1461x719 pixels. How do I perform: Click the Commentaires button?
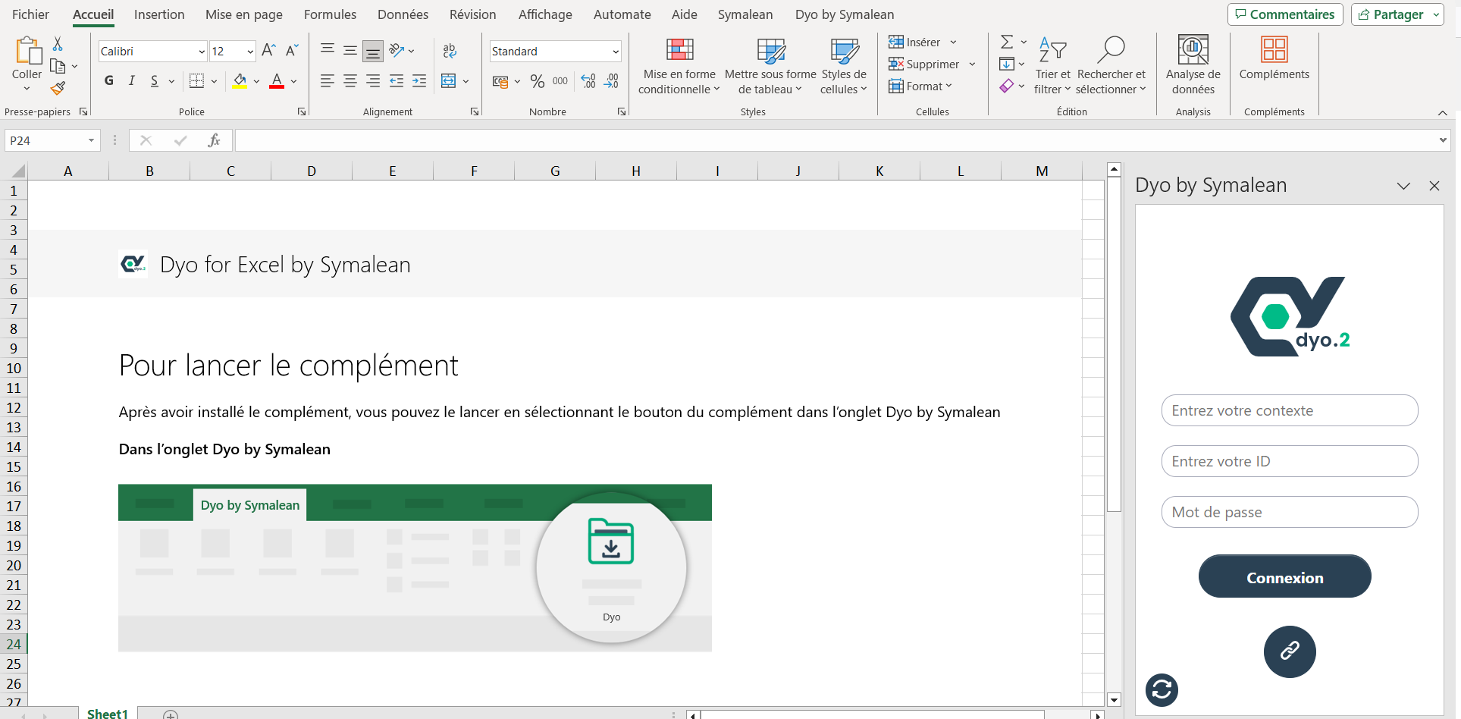tap(1285, 14)
